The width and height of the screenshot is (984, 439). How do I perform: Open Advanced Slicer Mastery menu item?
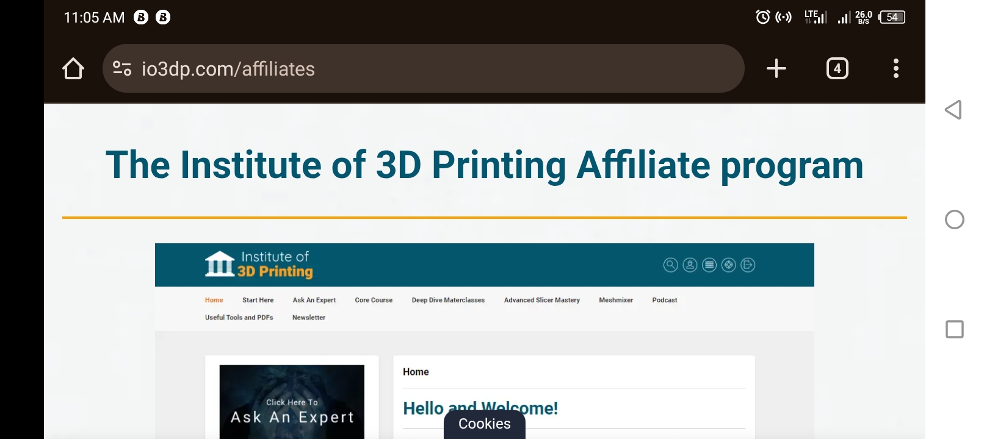click(542, 300)
